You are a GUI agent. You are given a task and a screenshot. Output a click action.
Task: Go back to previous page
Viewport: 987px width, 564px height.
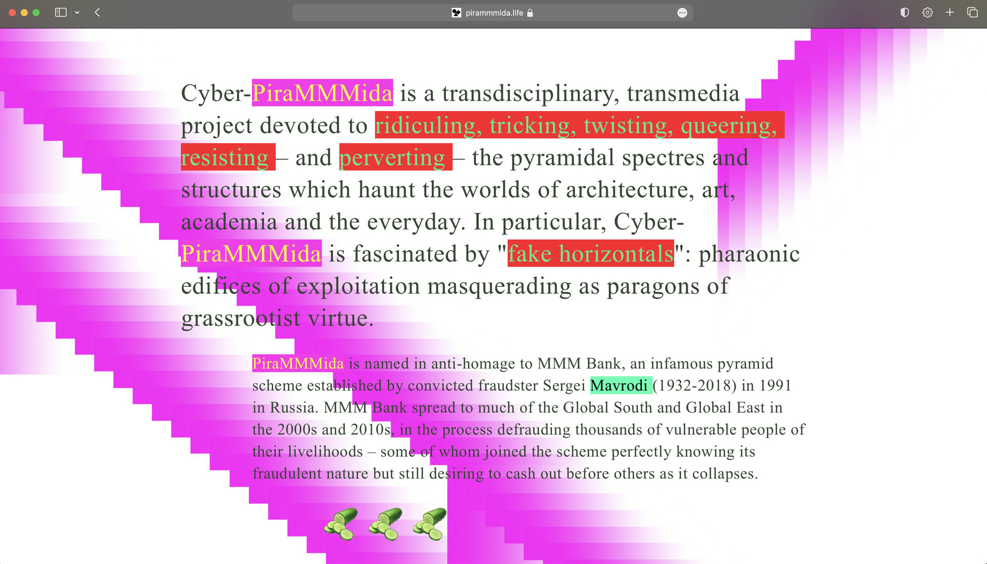97,13
